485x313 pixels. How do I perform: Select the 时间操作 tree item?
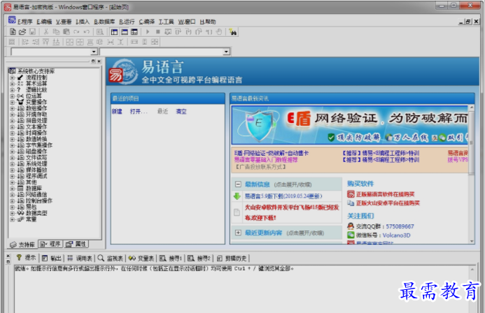click(x=36, y=133)
